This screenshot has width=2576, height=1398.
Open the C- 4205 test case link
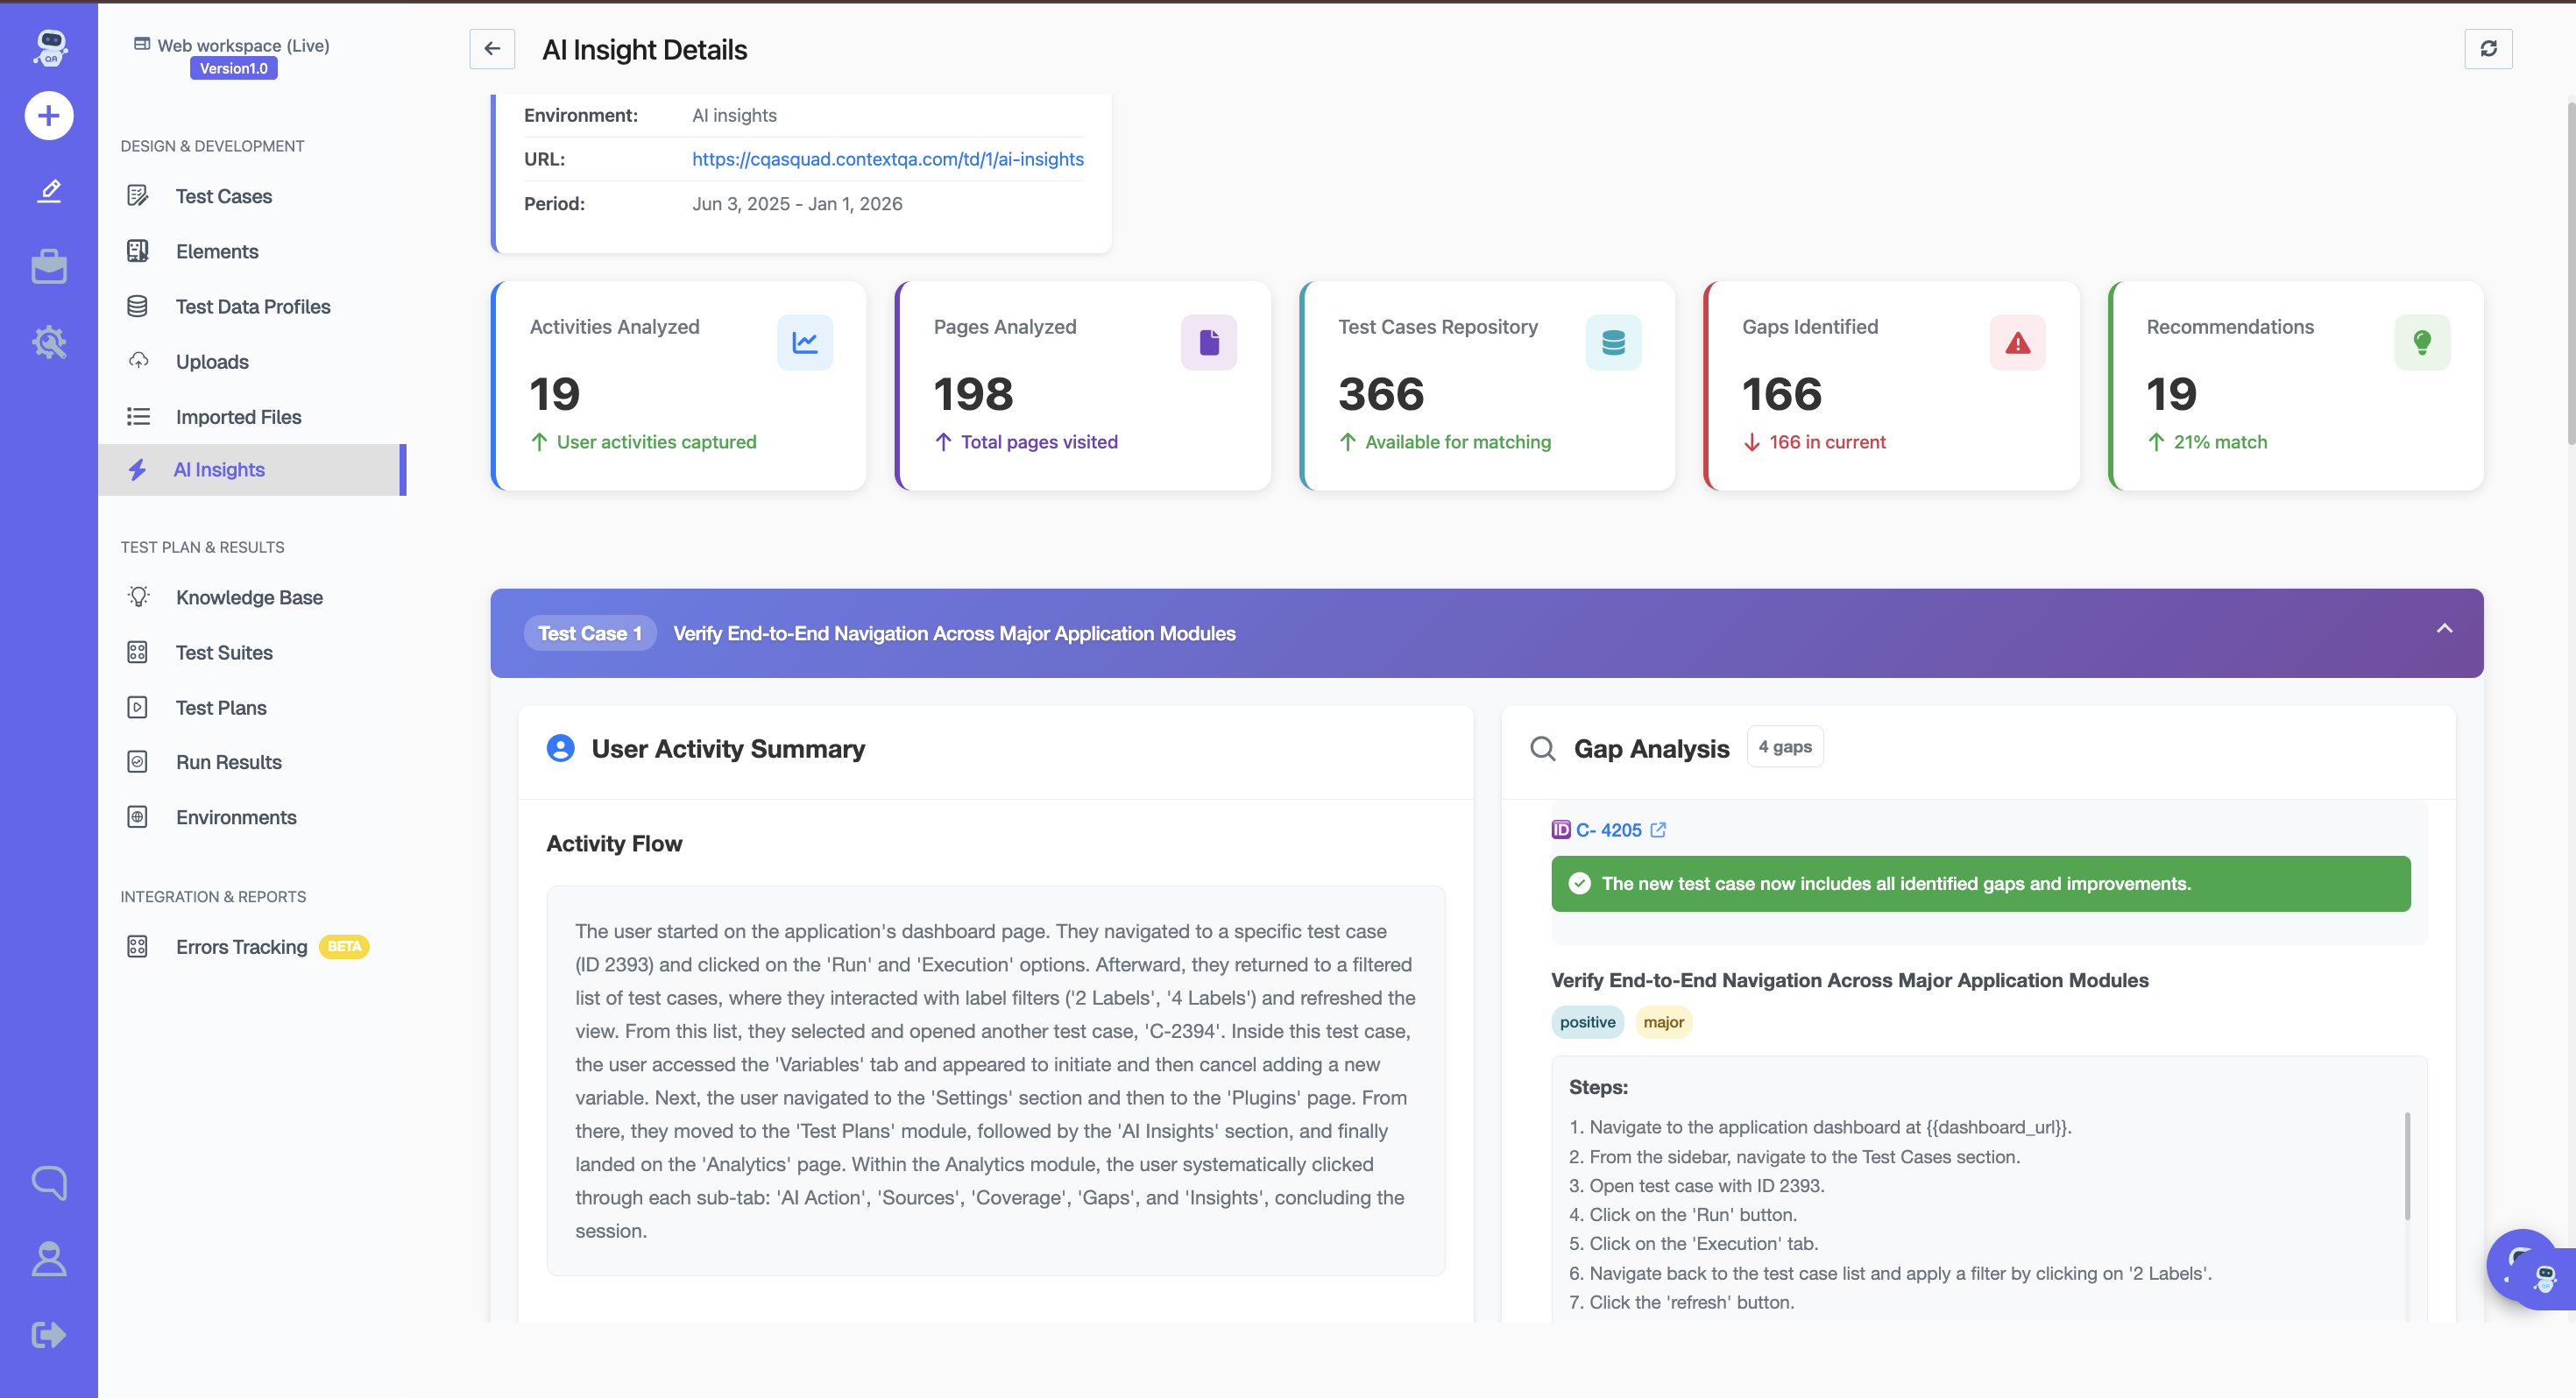(x=1607, y=830)
